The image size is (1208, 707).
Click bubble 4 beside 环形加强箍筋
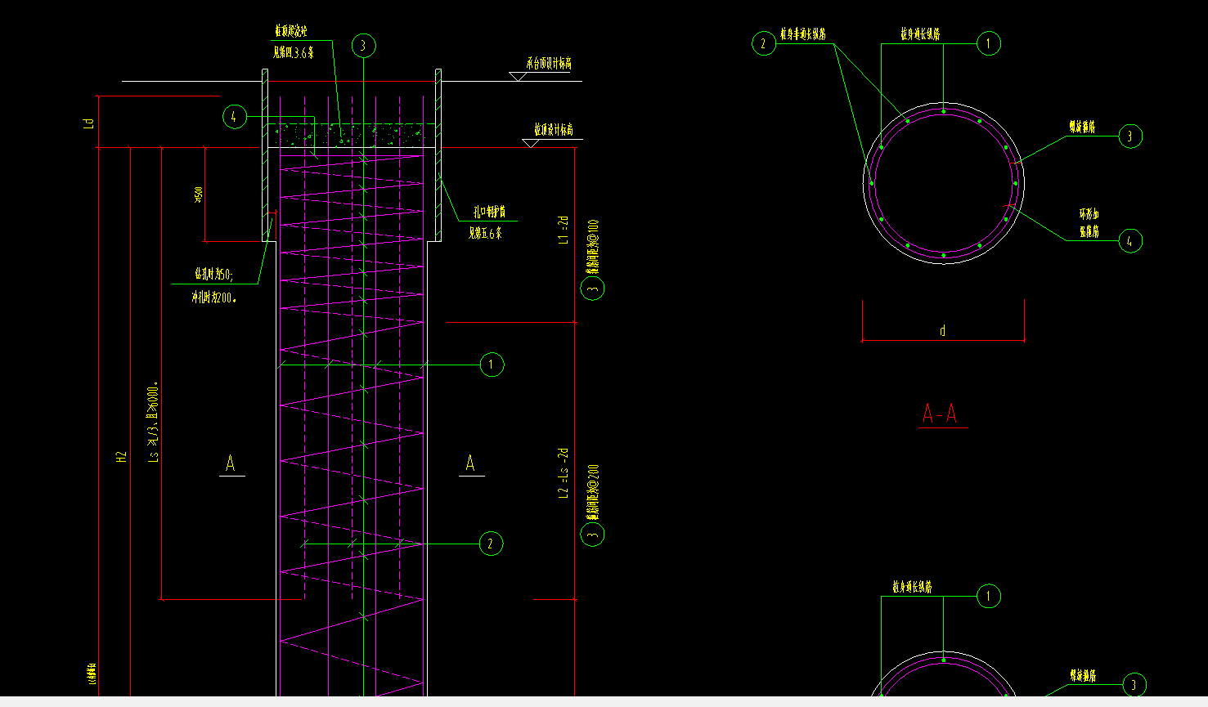click(x=1130, y=241)
